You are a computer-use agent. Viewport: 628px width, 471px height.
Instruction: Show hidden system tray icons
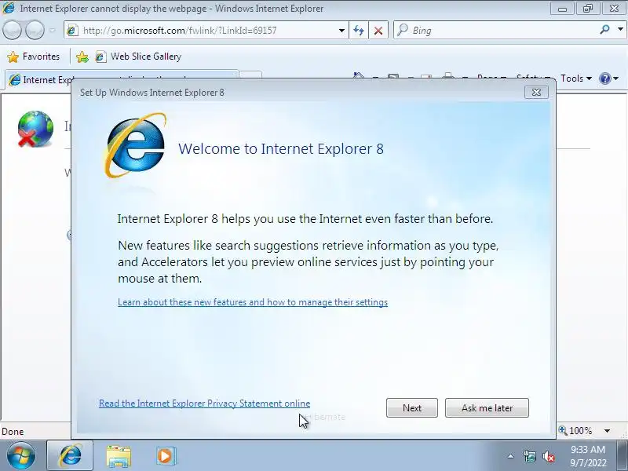click(510, 456)
